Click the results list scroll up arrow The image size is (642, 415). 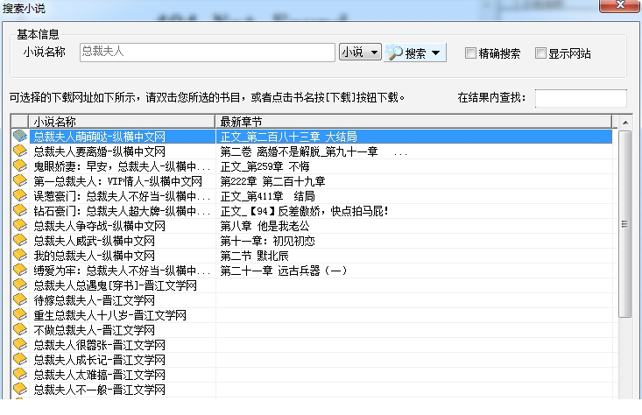click(x=624, y=123)
